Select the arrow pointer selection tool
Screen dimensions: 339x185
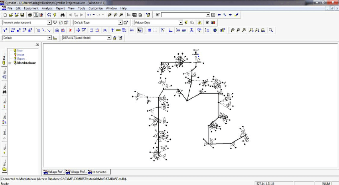tap(140, 30)
